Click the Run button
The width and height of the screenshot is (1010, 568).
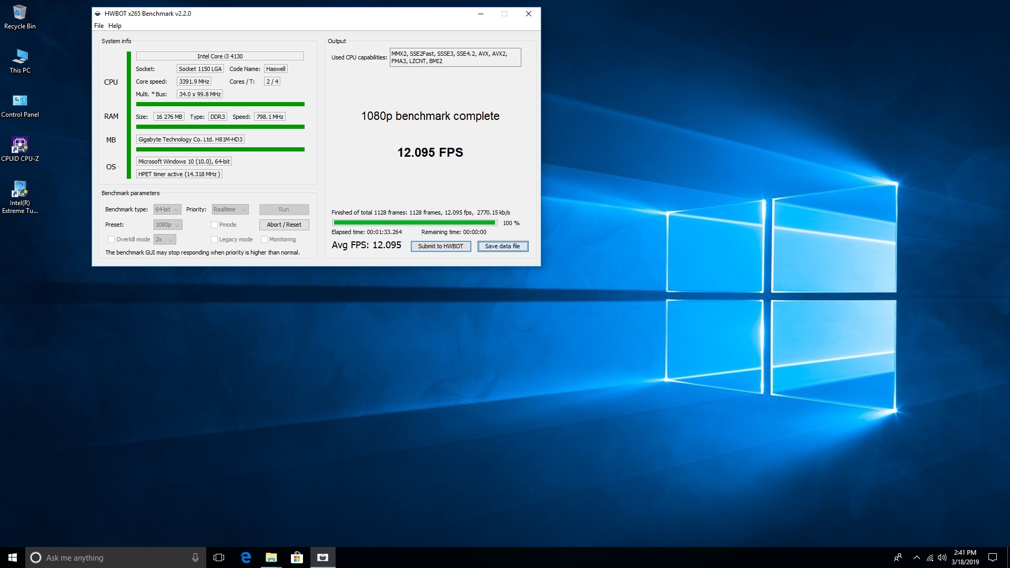pyautogui.click(x=284, y=209)
